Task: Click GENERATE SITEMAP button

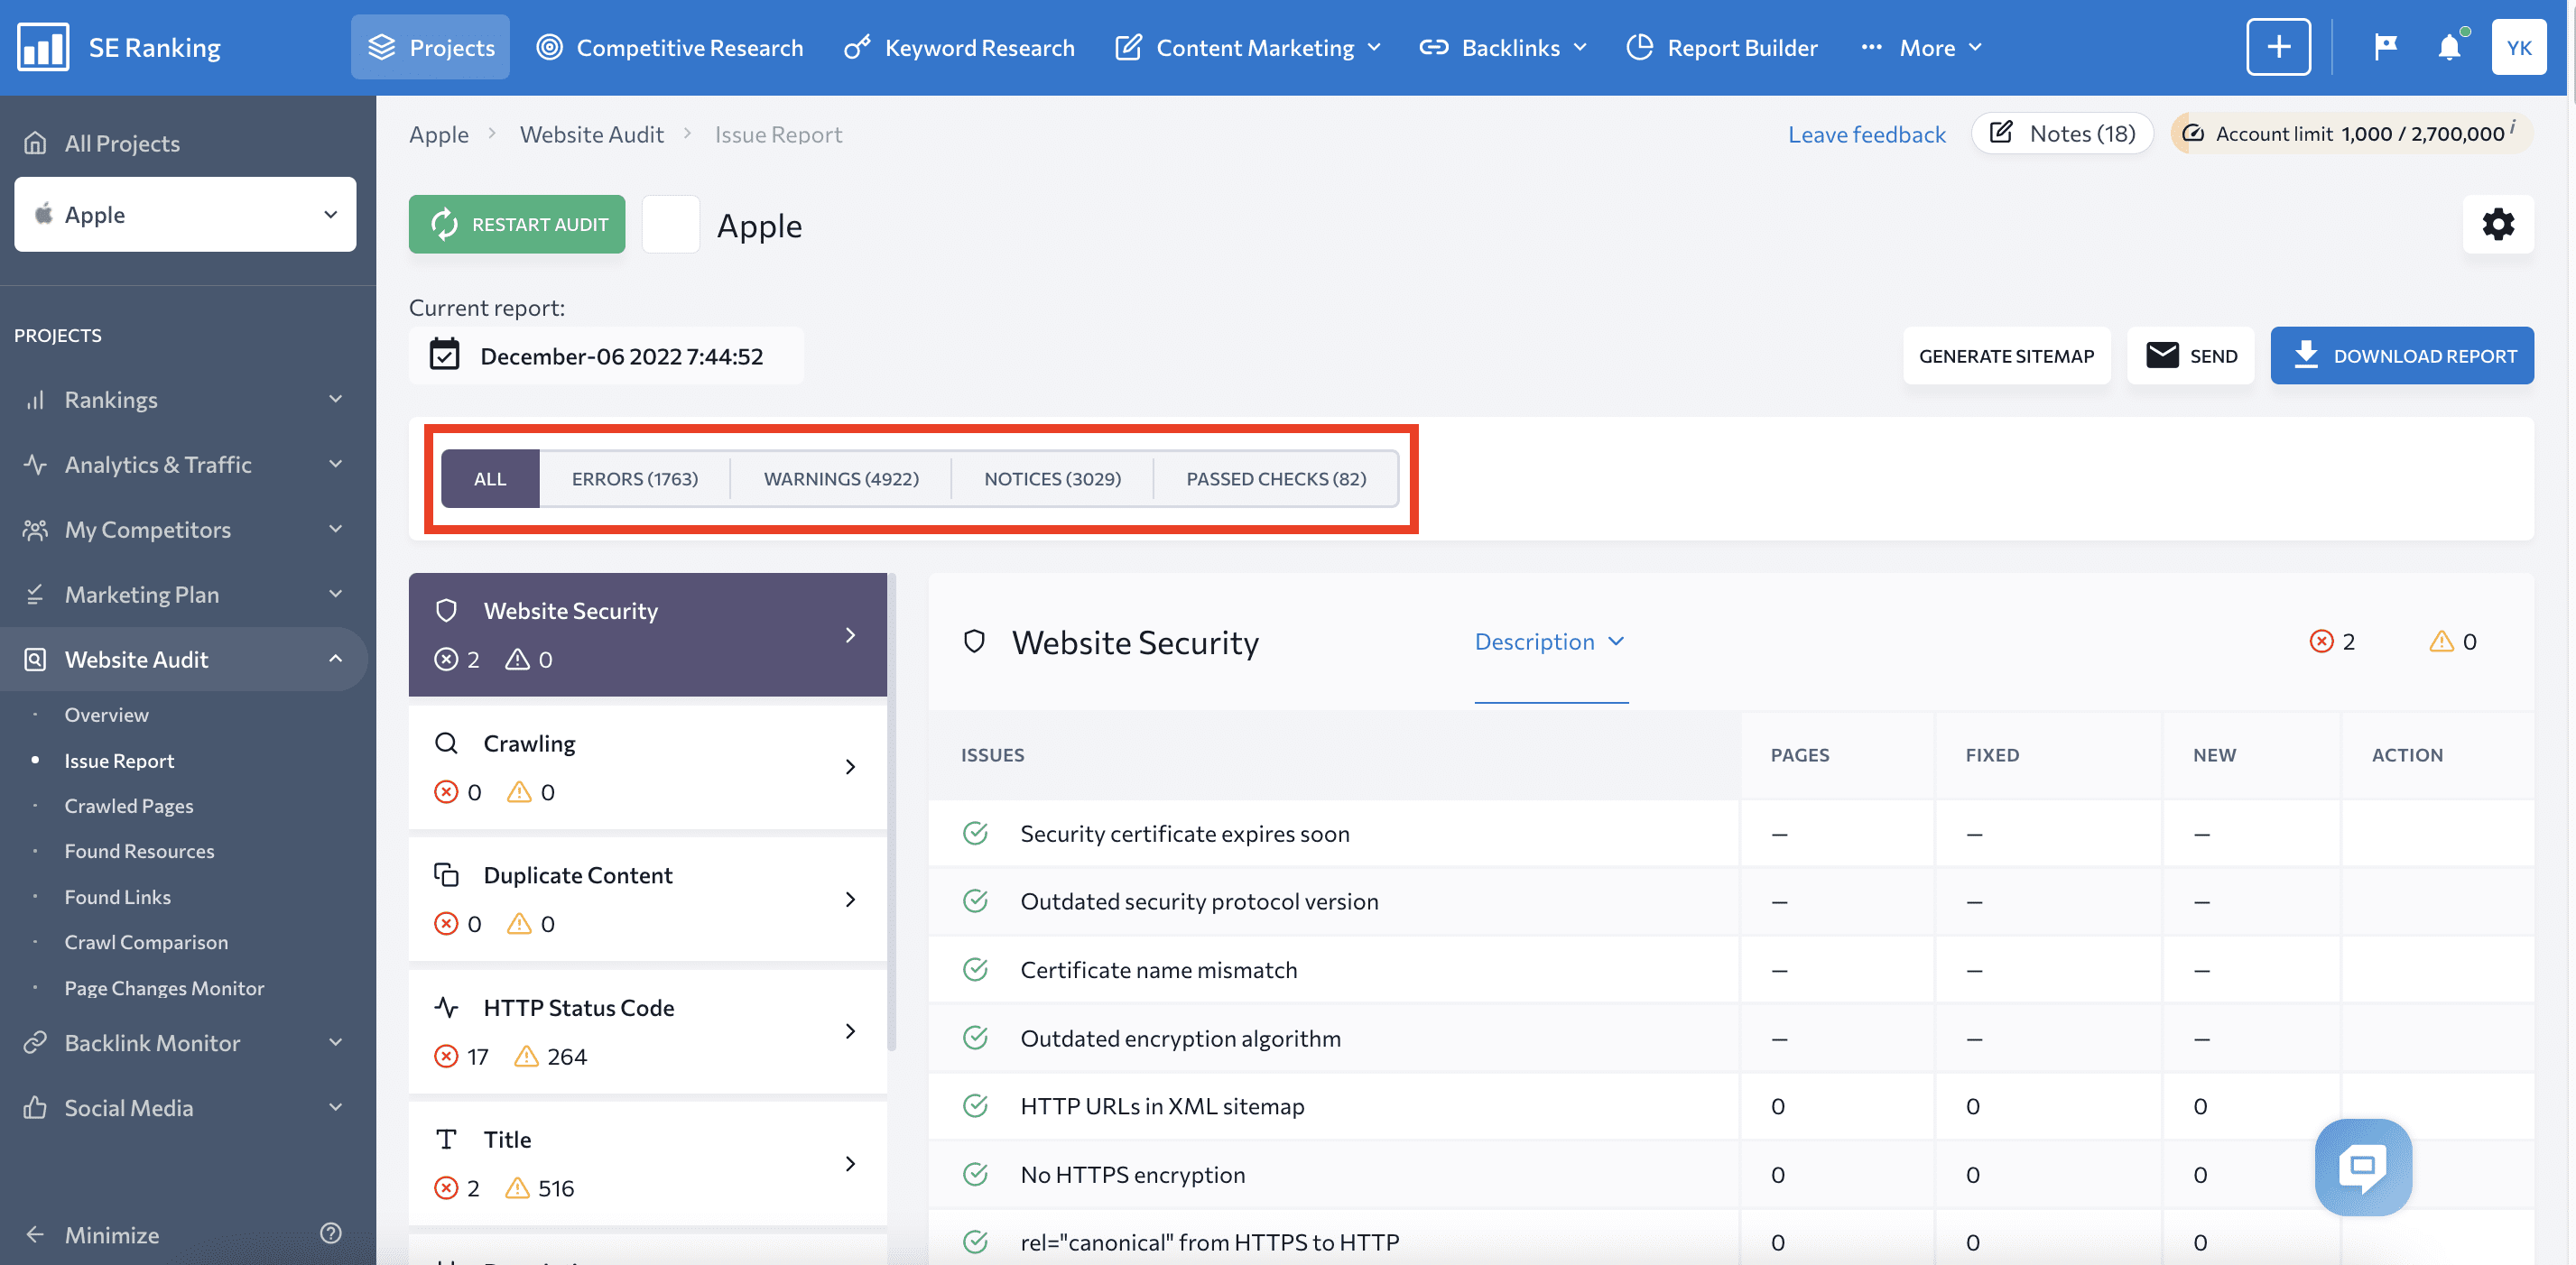Action: tap(2006, 356)
